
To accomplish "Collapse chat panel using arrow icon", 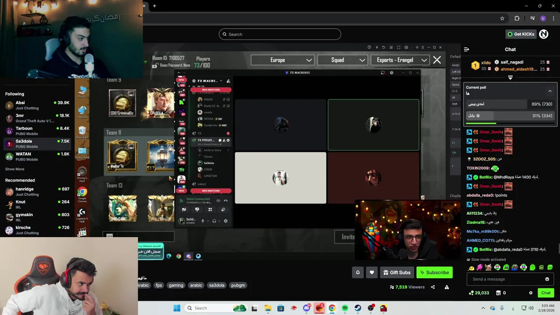I will click(x=466, y=49).
